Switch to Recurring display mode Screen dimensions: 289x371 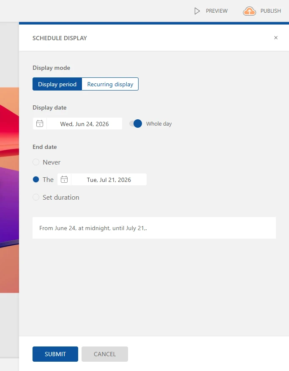tap(110, 84)
